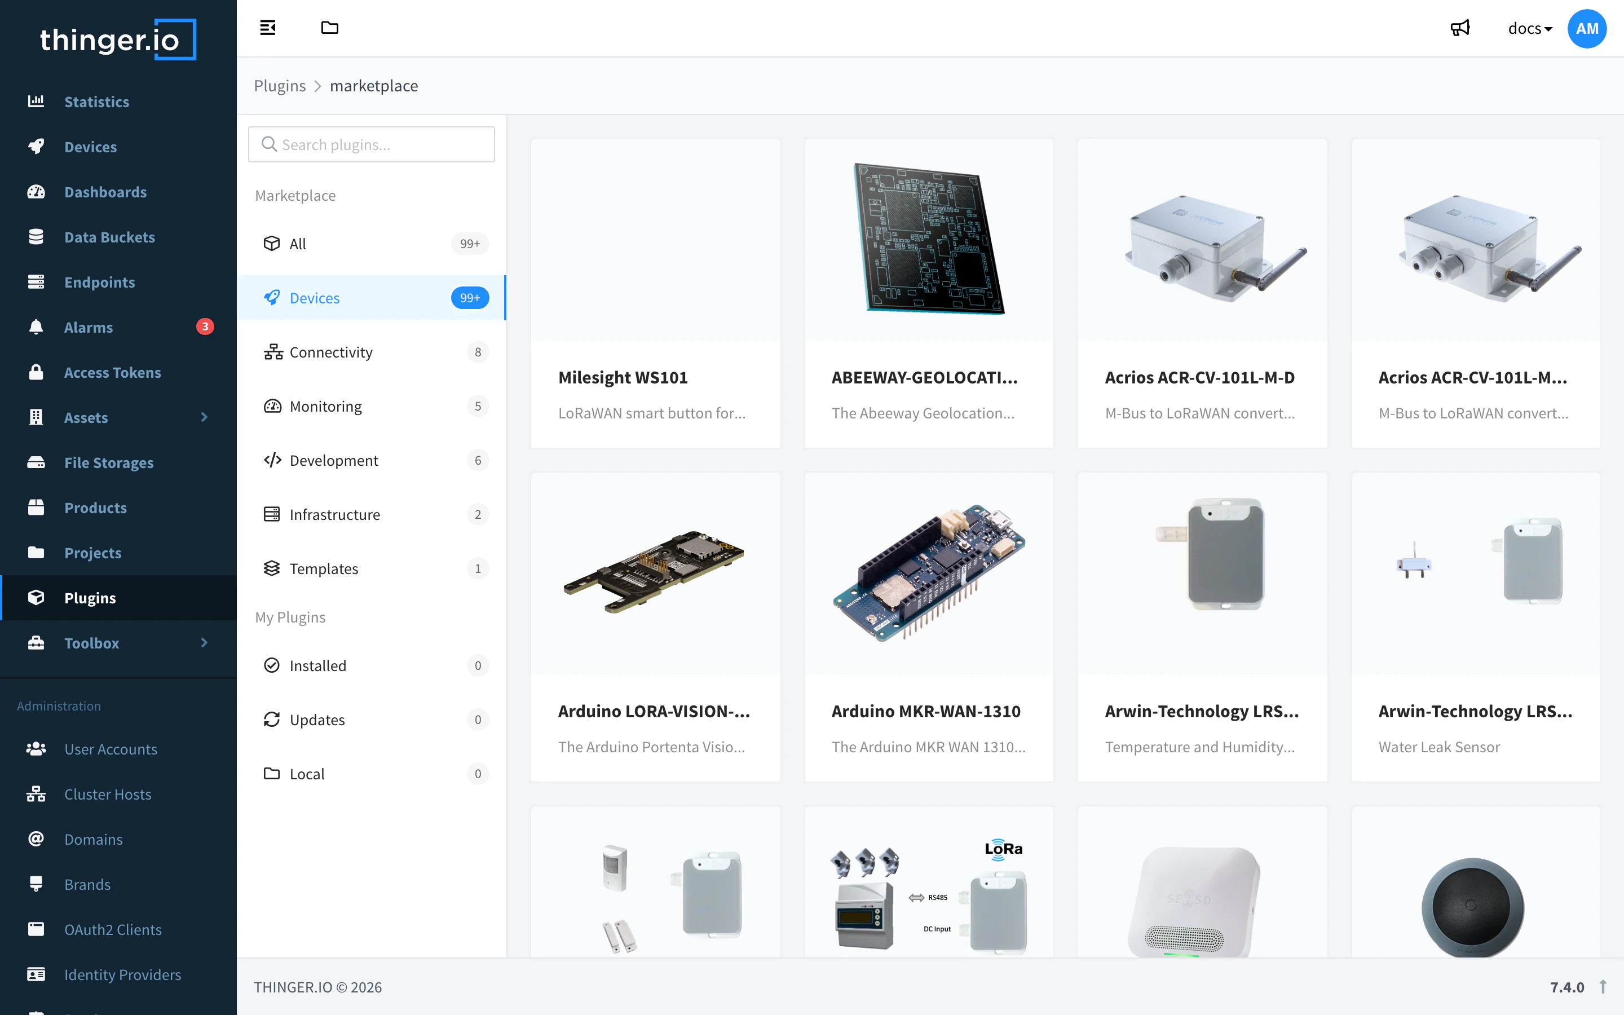Open OAuth2 Clients page
The height and width of the screenshot is (1015, 1624).
[118, 929]
